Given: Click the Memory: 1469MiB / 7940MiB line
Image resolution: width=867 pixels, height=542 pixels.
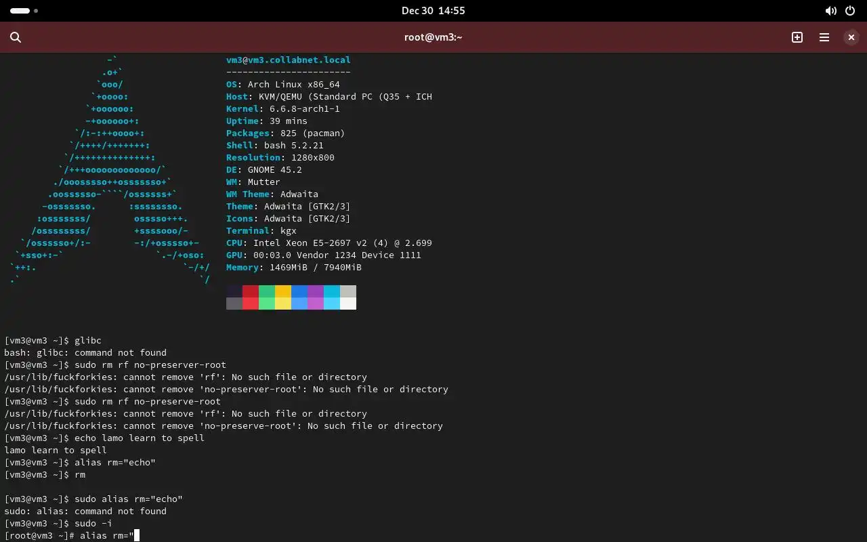Looking at the screenshot, I should click(294, 267).
